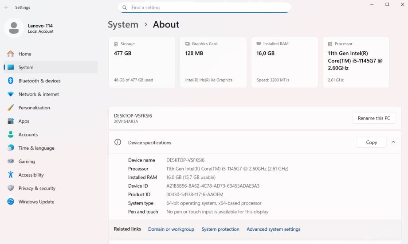Click the Rename this PC button
Image resolution: width=408 pixels, height=244 pixels.
pos(374,118)
